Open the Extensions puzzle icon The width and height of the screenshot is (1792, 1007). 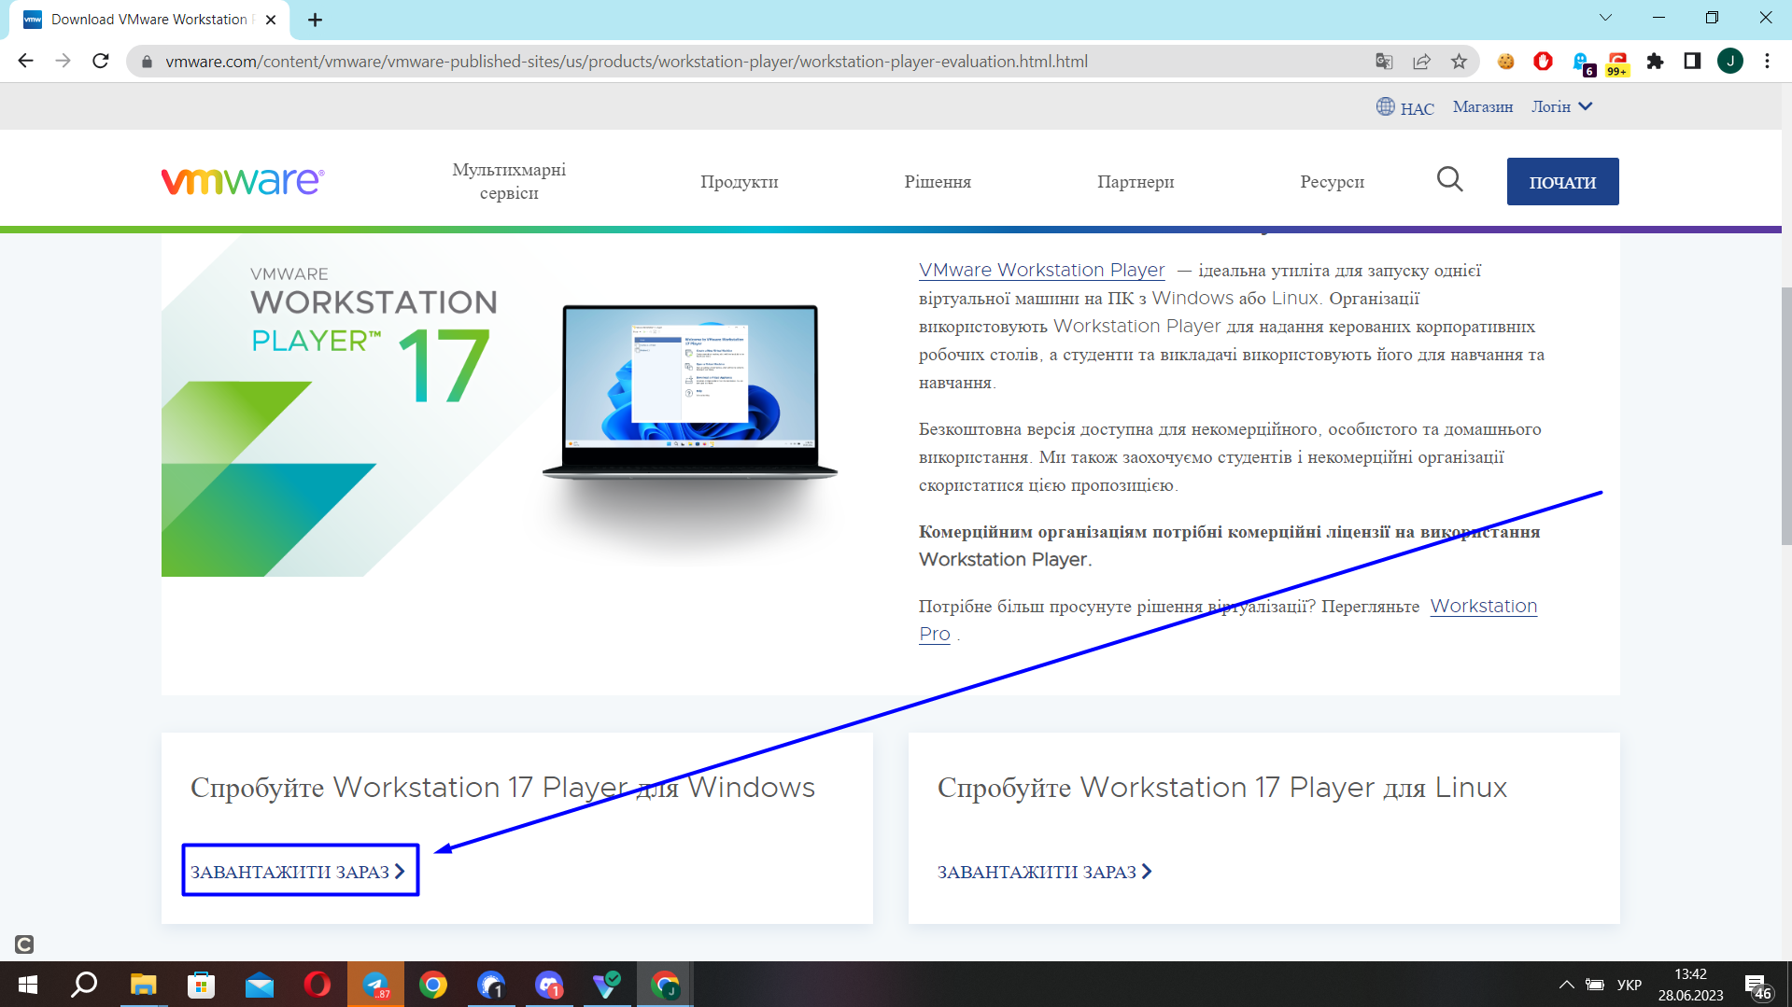[1655, 62]
